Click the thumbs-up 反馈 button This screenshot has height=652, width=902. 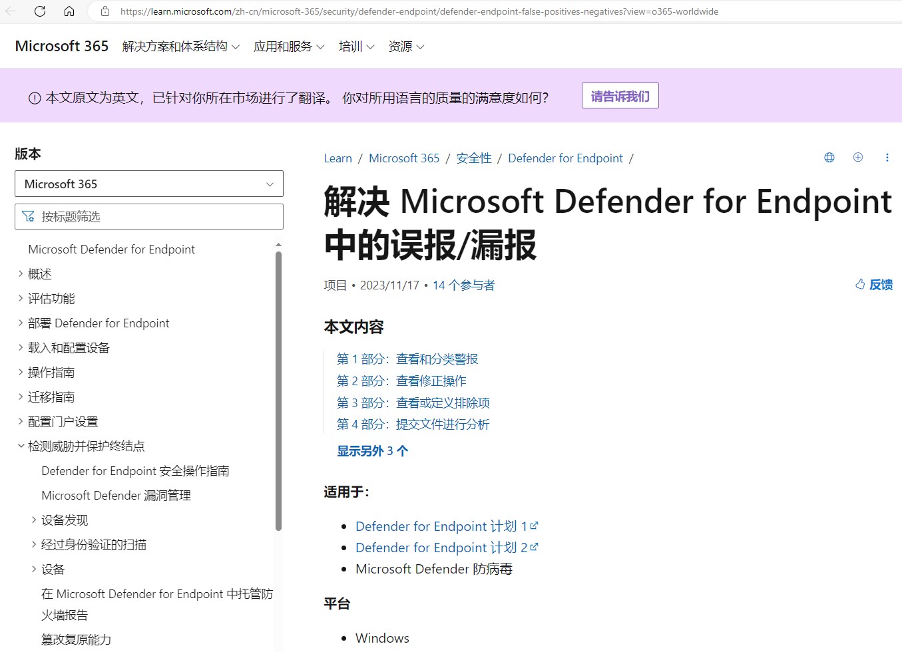(874, 285)
